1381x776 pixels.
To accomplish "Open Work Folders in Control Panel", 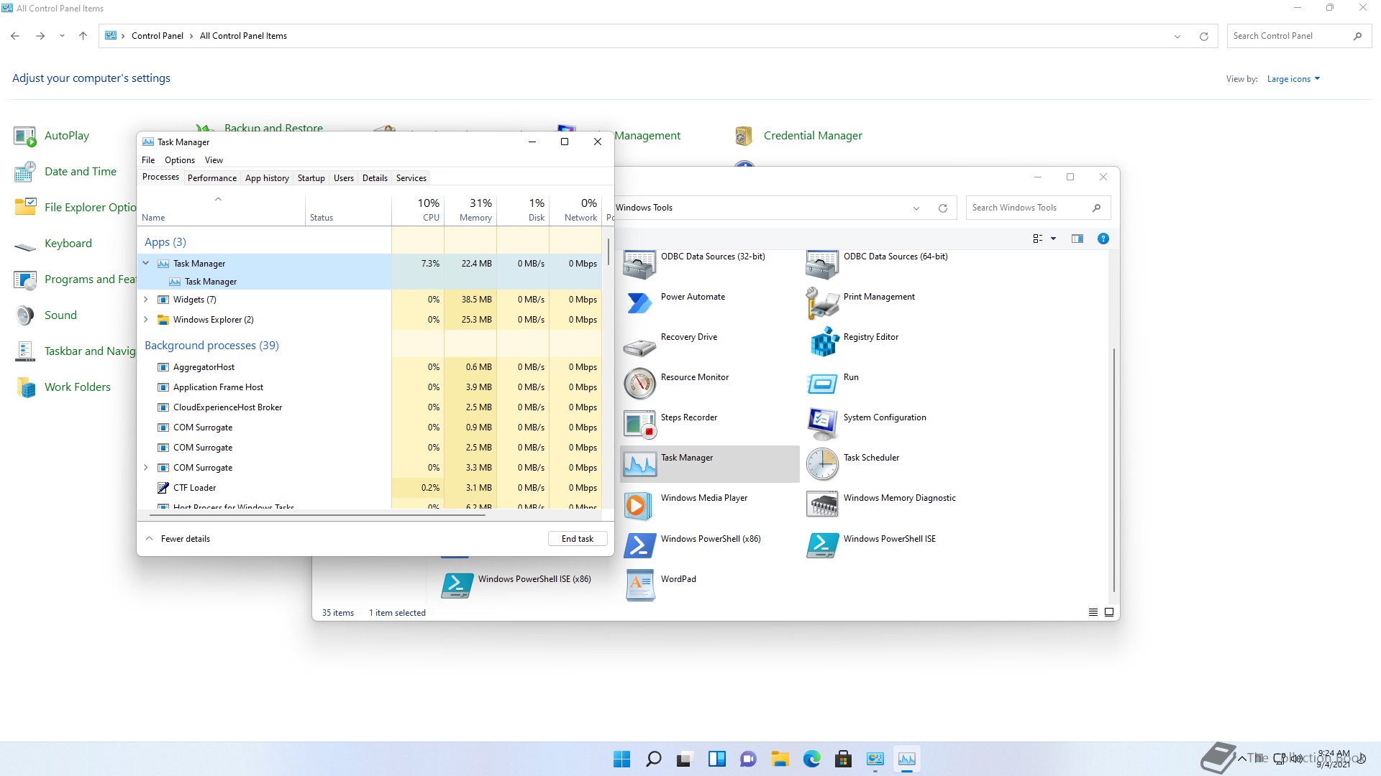I will point(77,387).
